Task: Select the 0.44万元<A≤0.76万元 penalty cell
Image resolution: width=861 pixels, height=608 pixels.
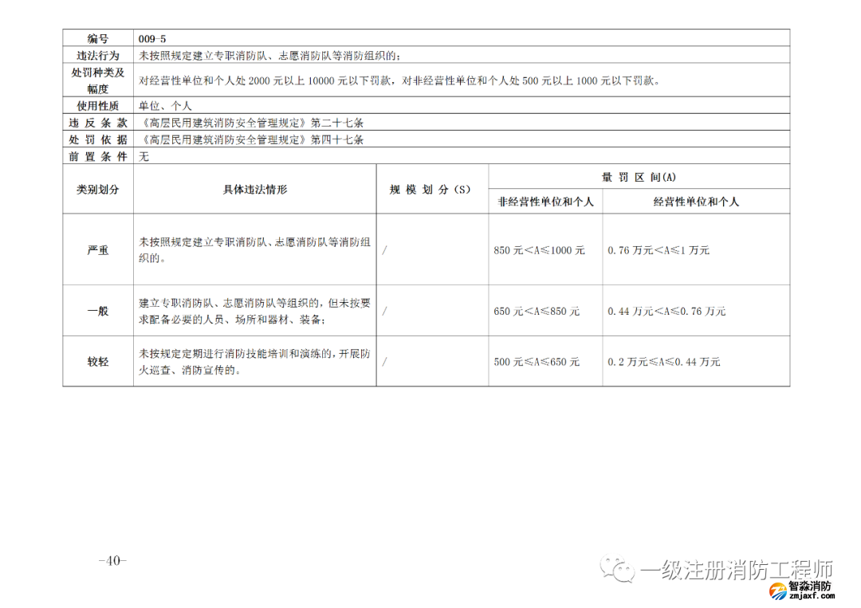Action: pos(666,312)
